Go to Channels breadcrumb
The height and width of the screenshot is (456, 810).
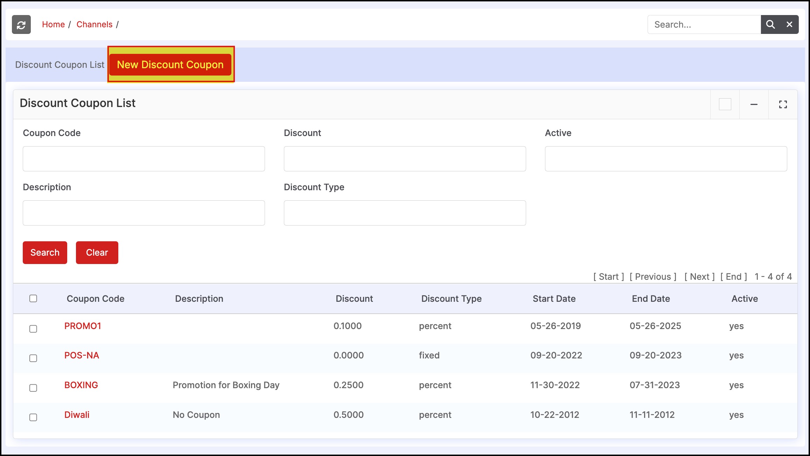pyautogui.click(x=95, y=24)
